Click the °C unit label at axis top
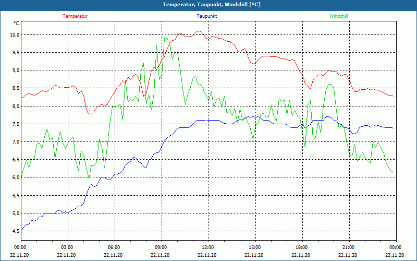The height and width of the screenshot is (261, 417). [x=17, y=23]
